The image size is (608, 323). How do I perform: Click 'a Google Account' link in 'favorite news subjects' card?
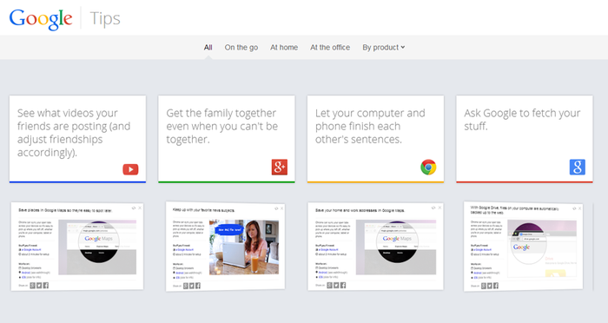185,250
